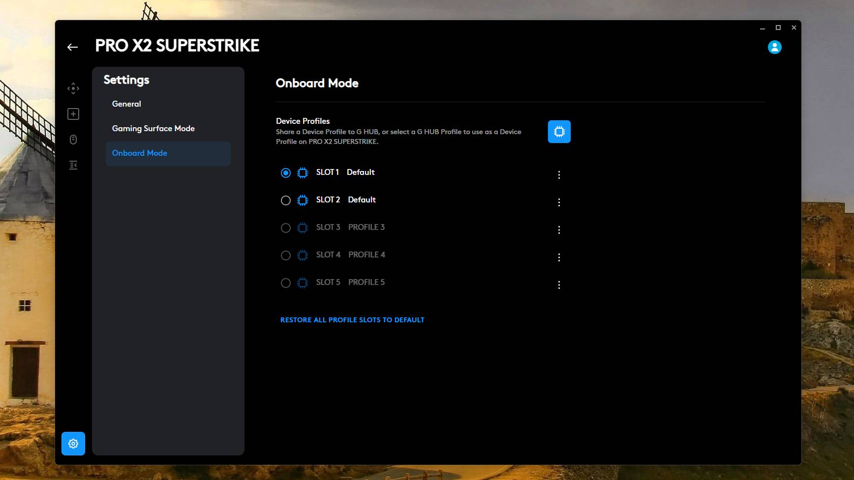The height and width of the screenshot is (480, 854).
Task: Select the assignments d-pad icon in the sidebar
Action: coord(73,88)
